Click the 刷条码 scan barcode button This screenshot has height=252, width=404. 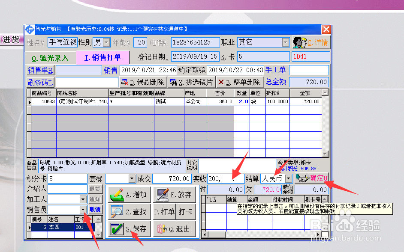[40, 83]
